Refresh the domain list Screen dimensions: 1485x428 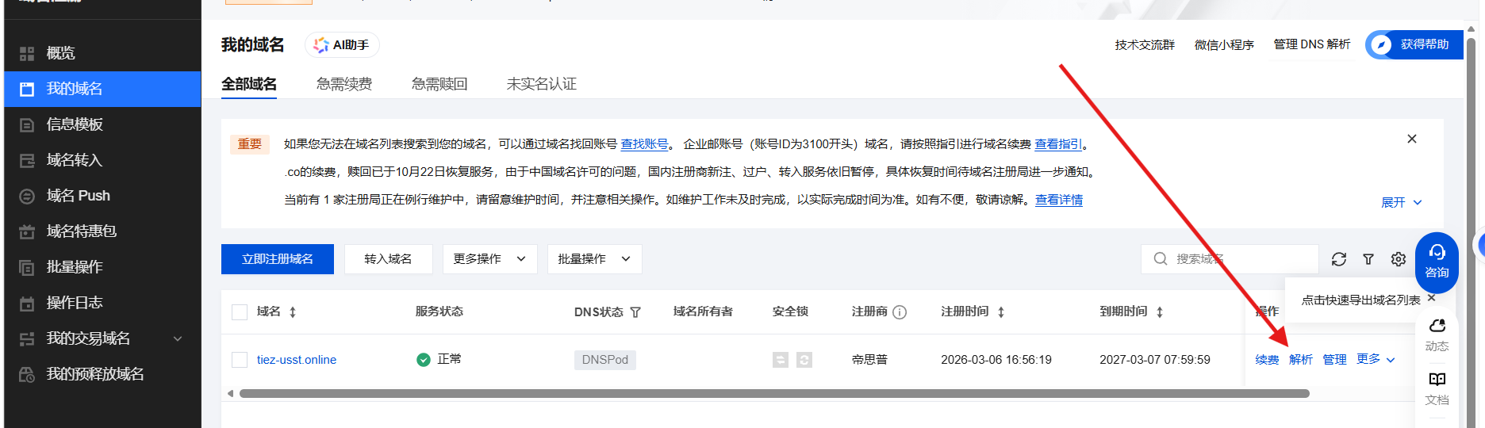(1339, 259)
